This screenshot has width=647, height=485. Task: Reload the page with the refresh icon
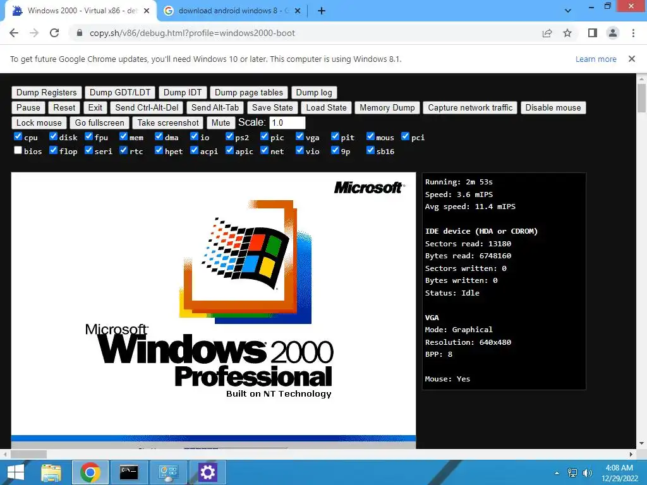tap(54, 33)
